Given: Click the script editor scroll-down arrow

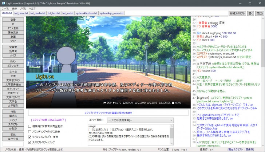Looking at the screenshot, I should [x=263, y=145].
